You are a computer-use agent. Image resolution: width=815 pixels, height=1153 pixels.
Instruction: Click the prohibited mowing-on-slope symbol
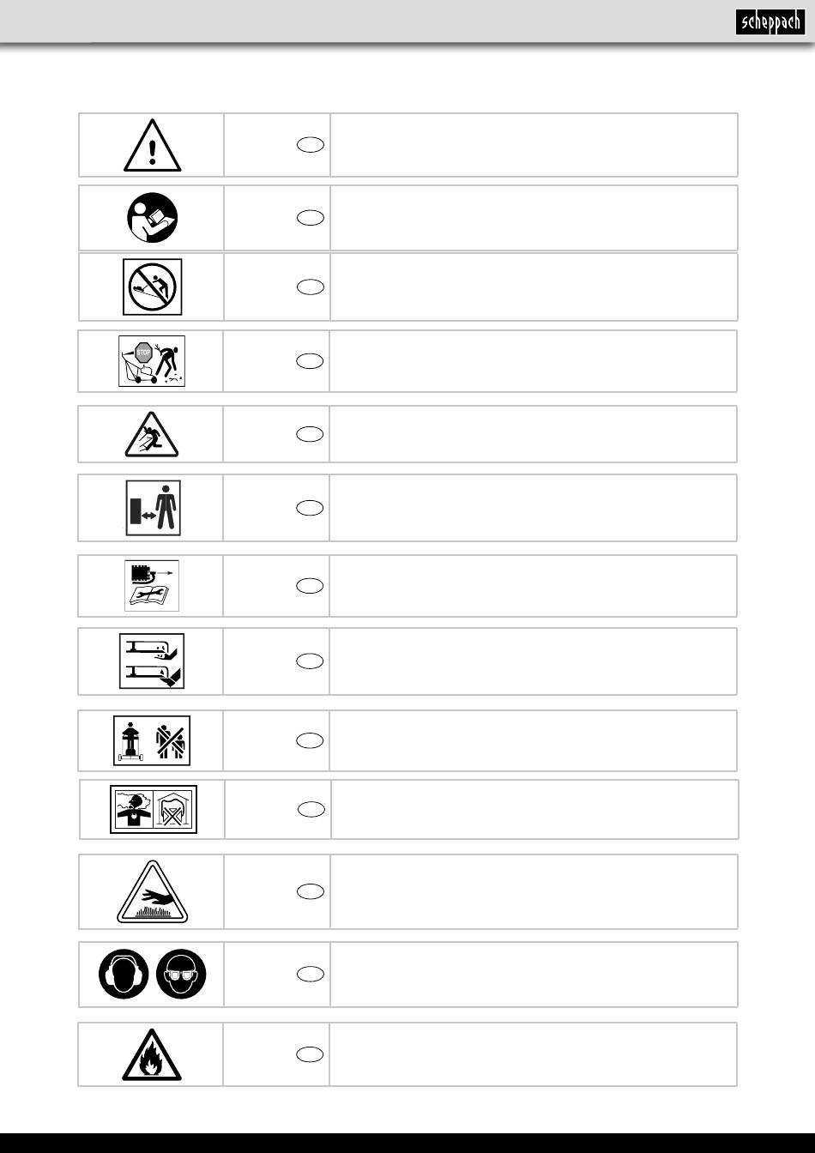[152, 287]
